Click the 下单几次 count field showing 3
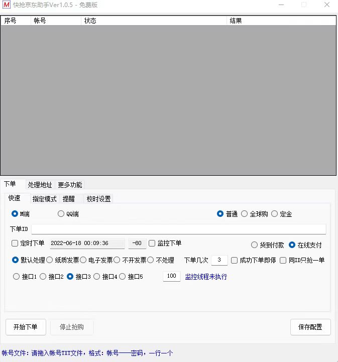Viewport: 338px width, 362px height. coord(219,260)
